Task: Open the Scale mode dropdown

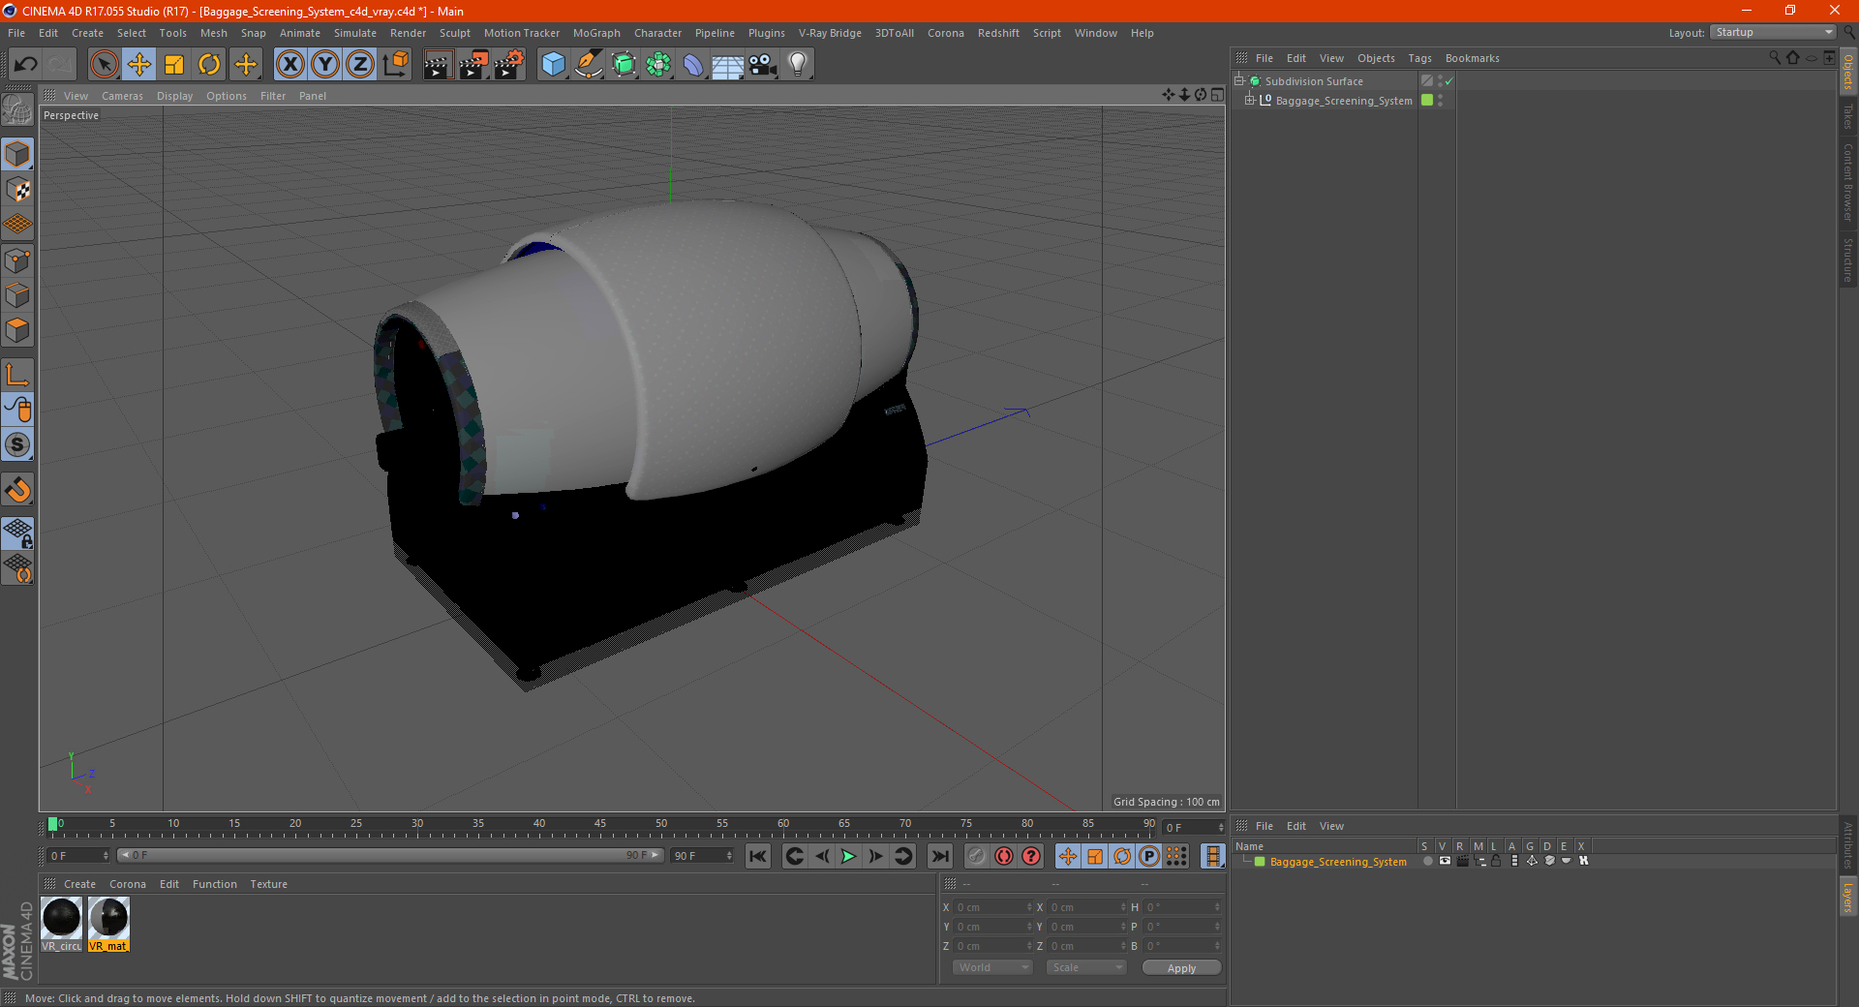Action: (x=1086, y=967)
